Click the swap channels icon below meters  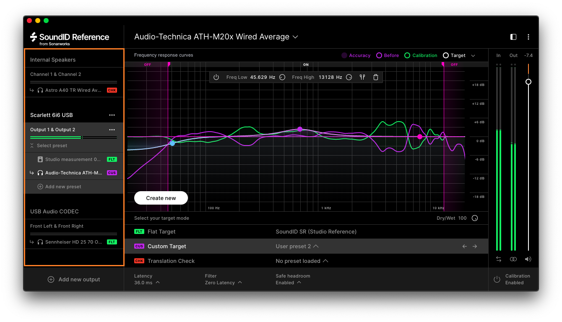pos(499,259)
